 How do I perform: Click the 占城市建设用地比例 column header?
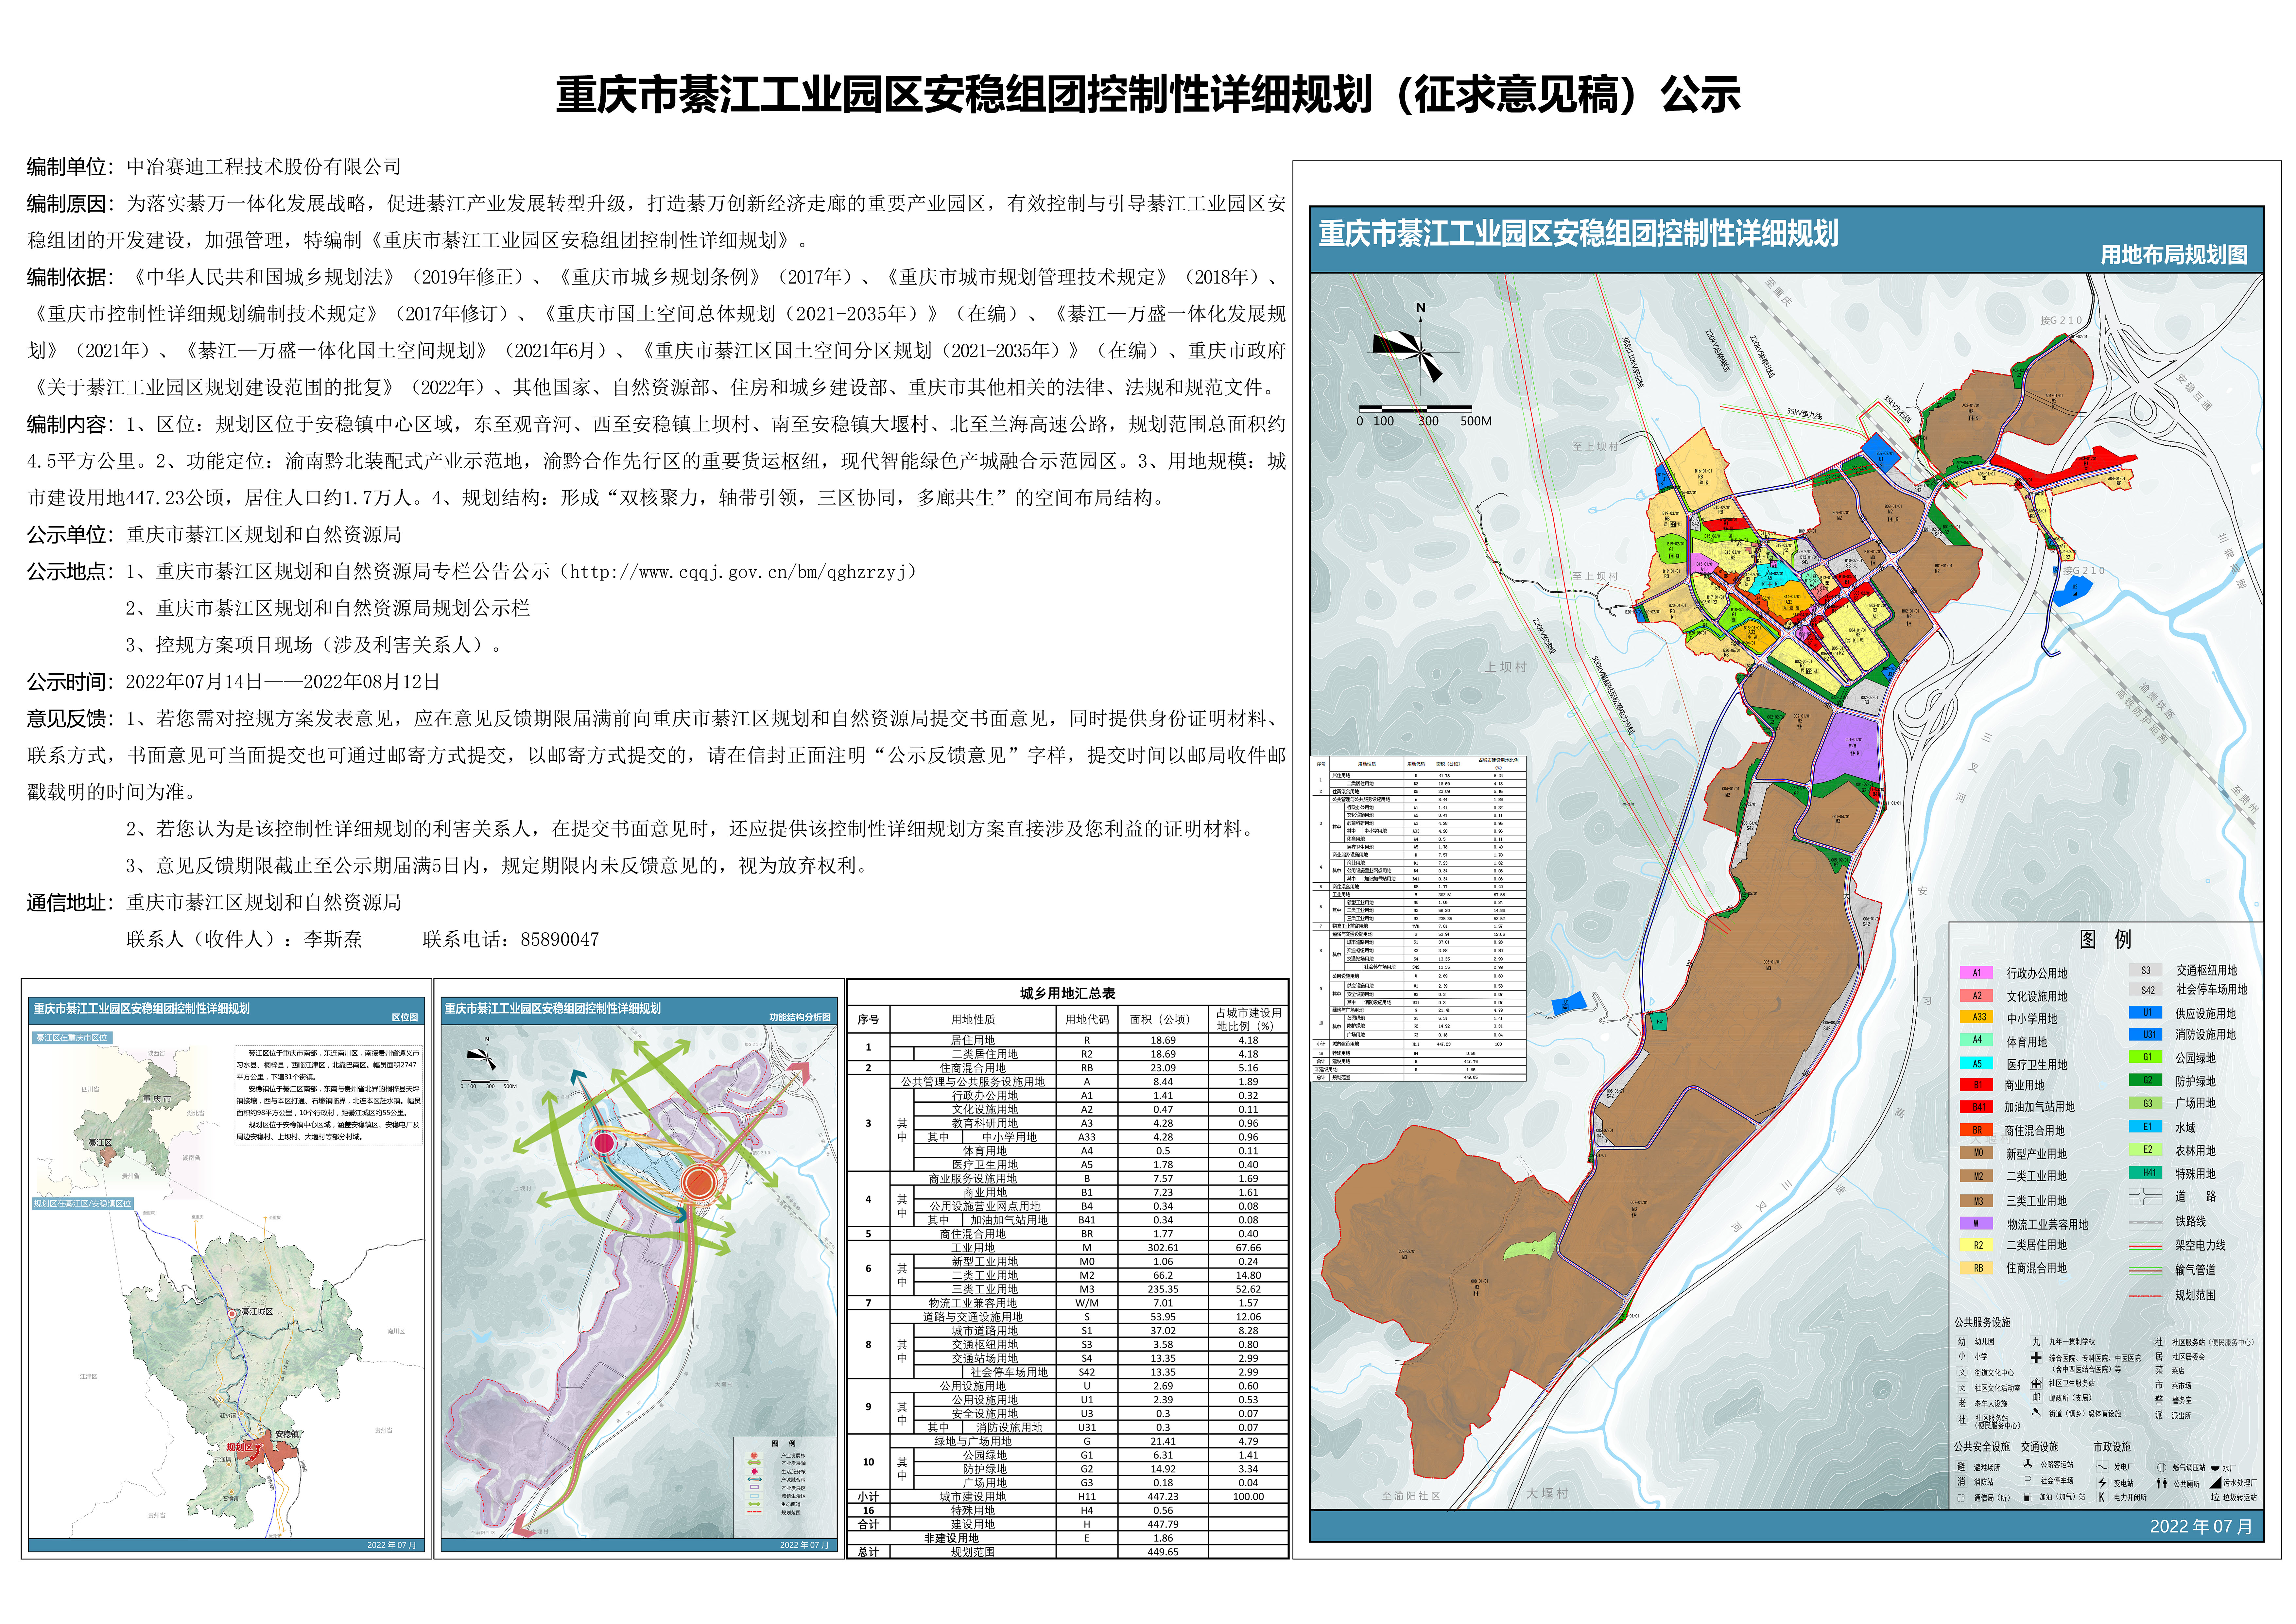point(1248,1019)
